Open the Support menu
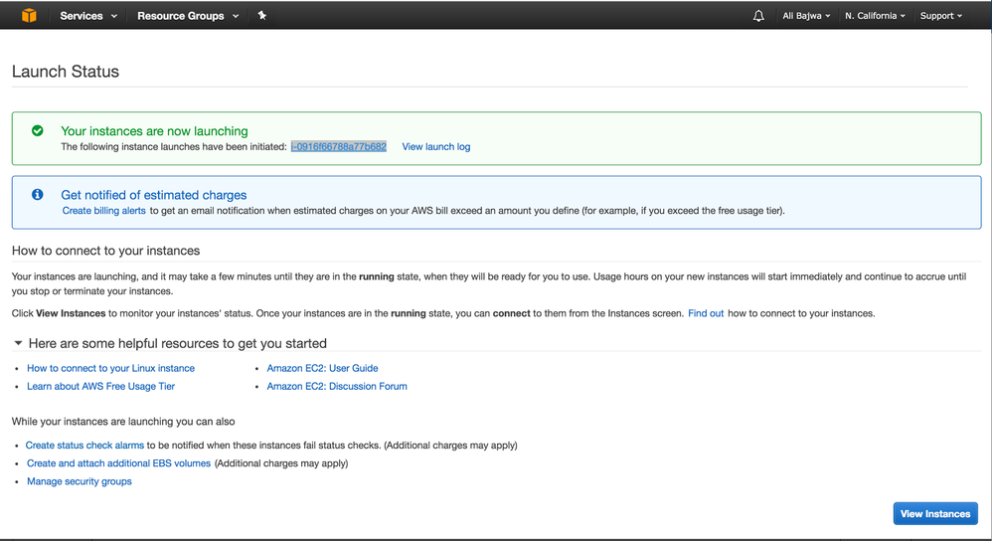Image resolution: width=992 pixels, height=541 pixels. (x=940, y=16)
